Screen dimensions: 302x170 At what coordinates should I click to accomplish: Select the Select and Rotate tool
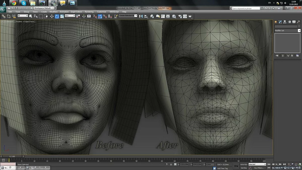click(x=57, y=16)
